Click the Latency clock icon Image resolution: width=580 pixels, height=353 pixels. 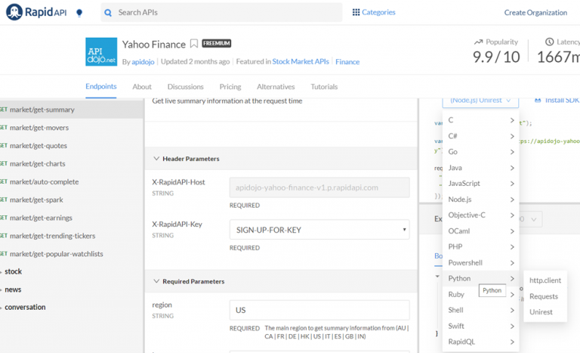pyautogui.click(x=549, y=42)
